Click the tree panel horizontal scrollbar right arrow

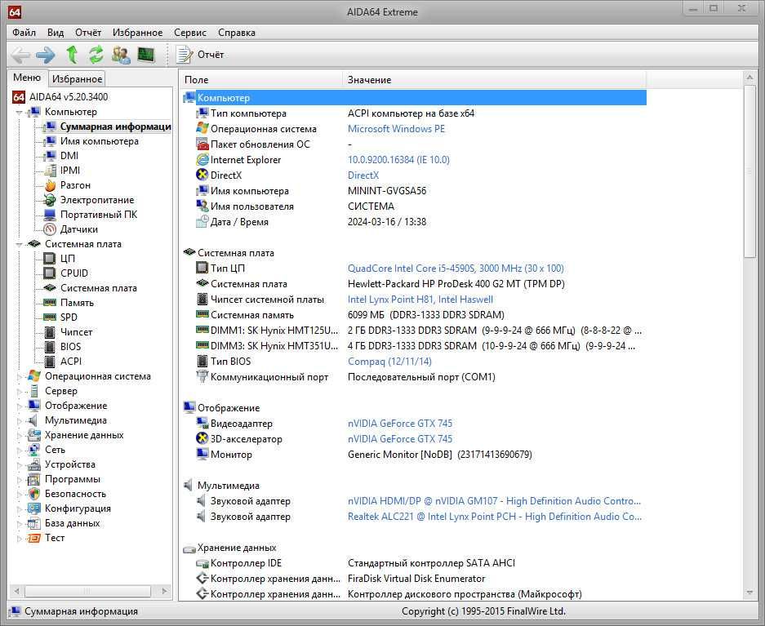click(x=164, y=592)
